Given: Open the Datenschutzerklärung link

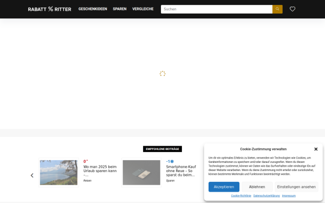Looking at the screenshot, I should (266, 196).
